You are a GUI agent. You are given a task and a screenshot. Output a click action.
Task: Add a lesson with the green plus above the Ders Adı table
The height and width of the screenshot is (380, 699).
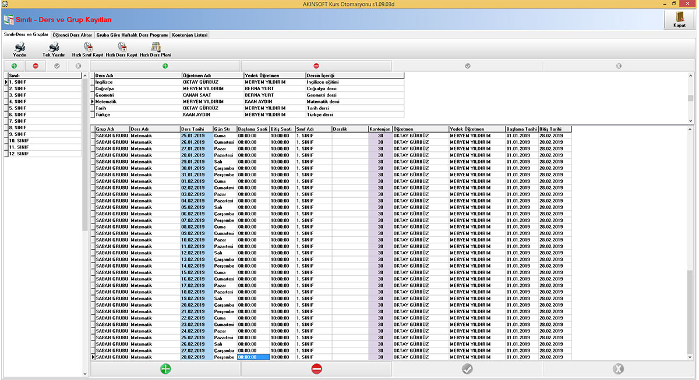pos(165,66)
